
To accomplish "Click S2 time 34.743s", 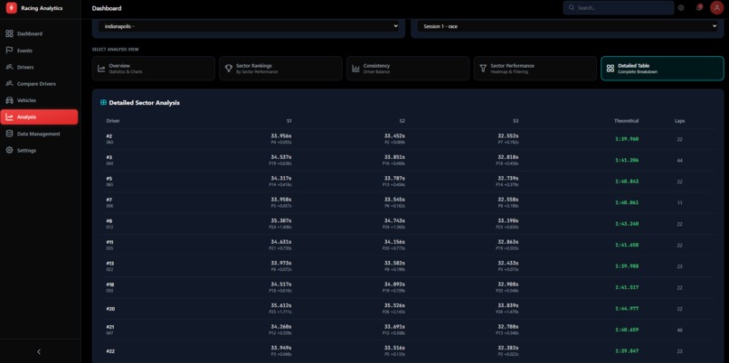I will [x=394, y=220].
